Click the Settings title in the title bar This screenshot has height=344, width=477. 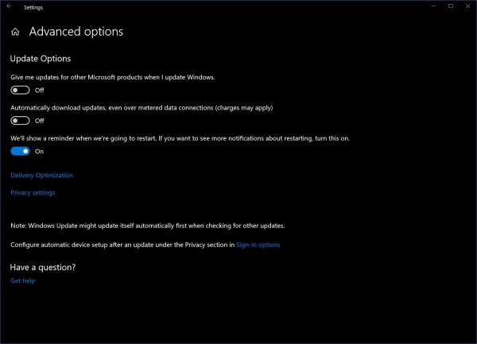tap(33, 7)
